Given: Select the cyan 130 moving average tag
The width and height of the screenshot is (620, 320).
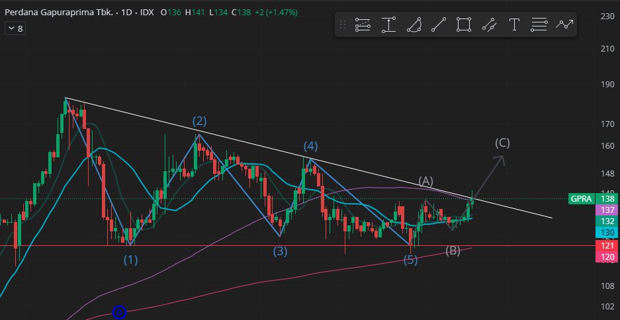Looking at the screenshot, I should click(x=607, y=233).
